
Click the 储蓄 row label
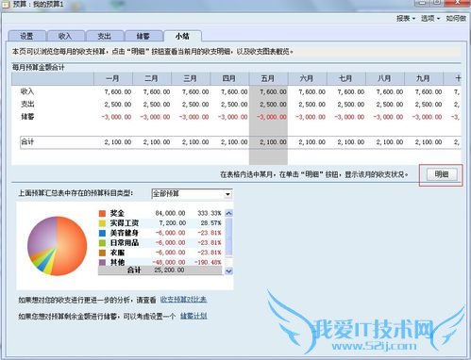27,117
